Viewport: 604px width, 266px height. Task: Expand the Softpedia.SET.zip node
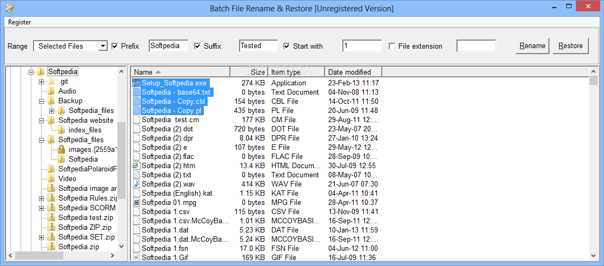click(x=41, y=237)
